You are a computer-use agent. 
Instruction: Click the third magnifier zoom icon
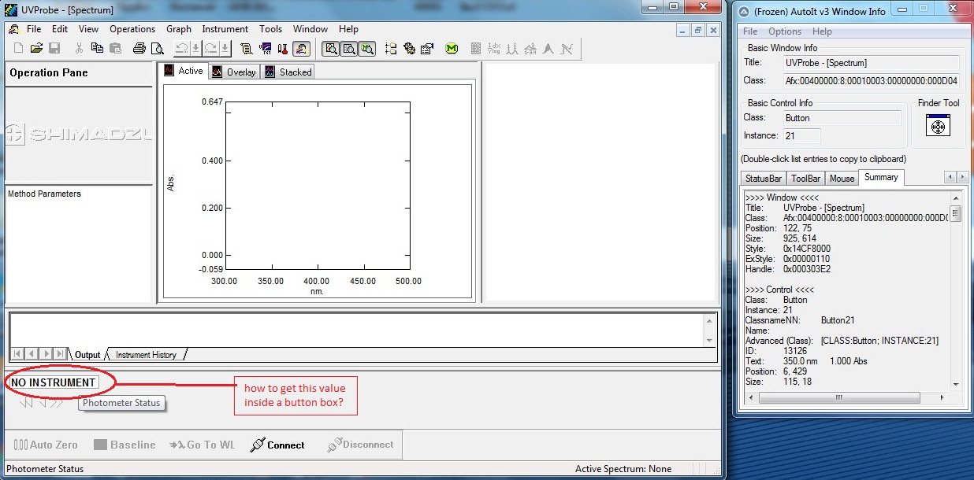pos(367,49)
